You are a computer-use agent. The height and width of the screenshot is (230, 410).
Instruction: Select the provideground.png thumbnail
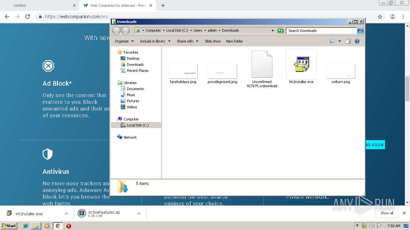pos(222,71)
